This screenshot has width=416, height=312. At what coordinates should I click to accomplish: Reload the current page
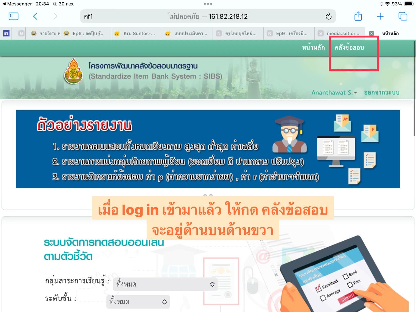point(328,16)
